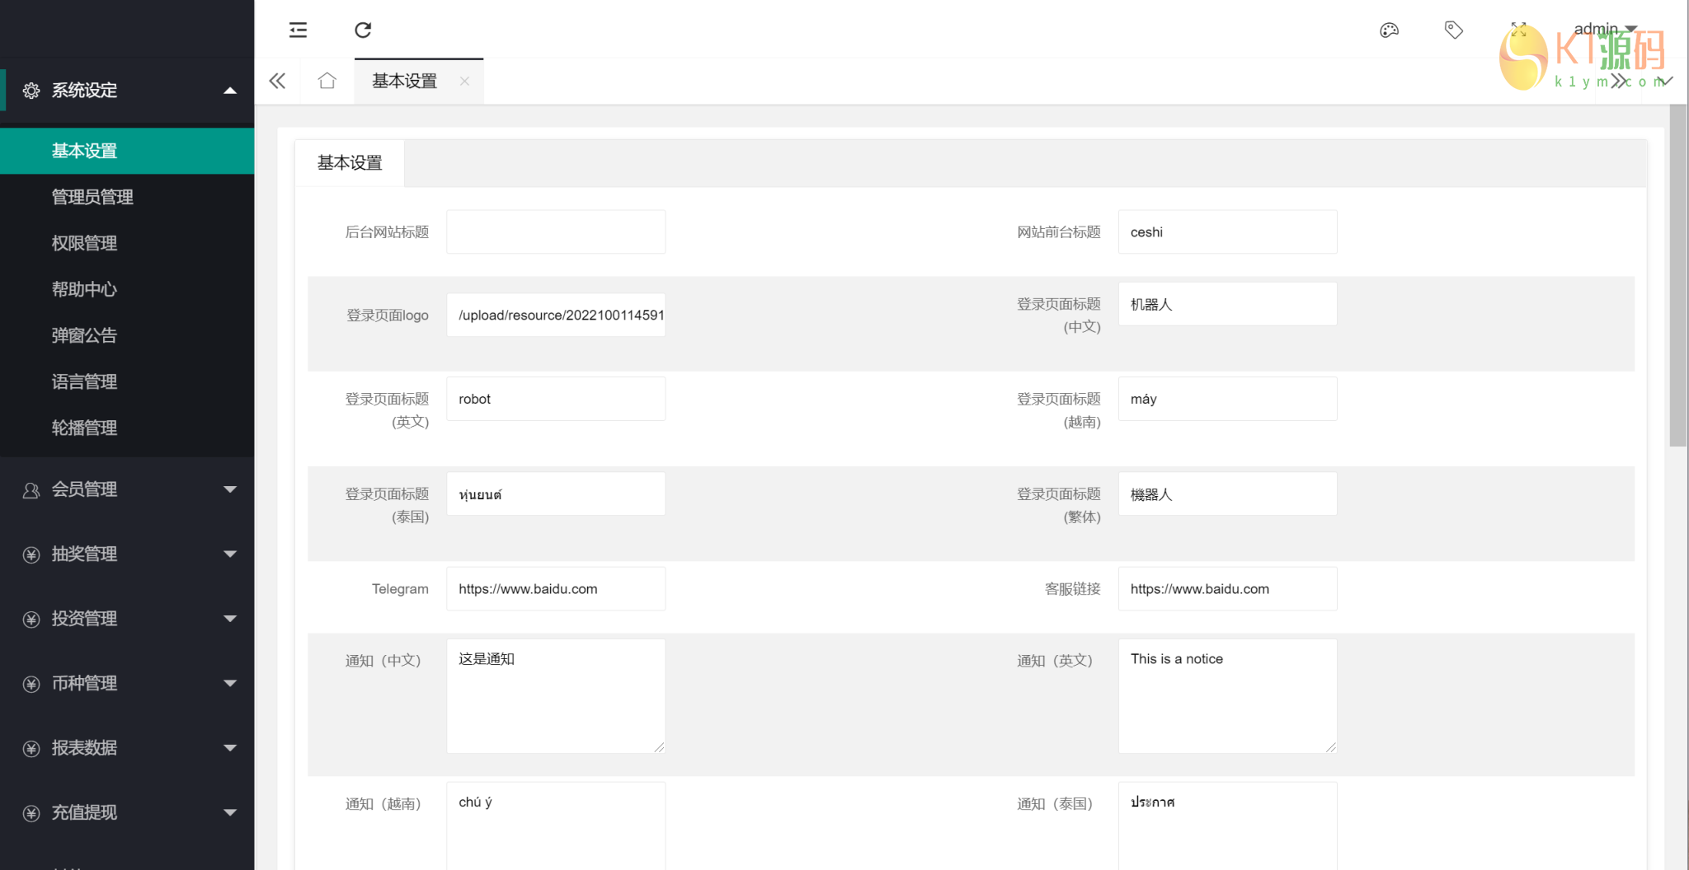Open 语言管理 in the sidebar
This screenshot has height=870, width=1689.
click(x=84, y=381)
